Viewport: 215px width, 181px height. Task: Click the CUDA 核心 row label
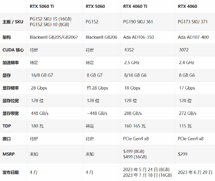pyautogui.click(x=13, y=50)
